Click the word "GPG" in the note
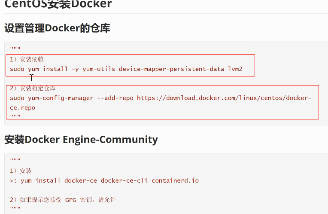Image resolution: width=328 pixels, height=214 pixels. click(x=71, y=200)
